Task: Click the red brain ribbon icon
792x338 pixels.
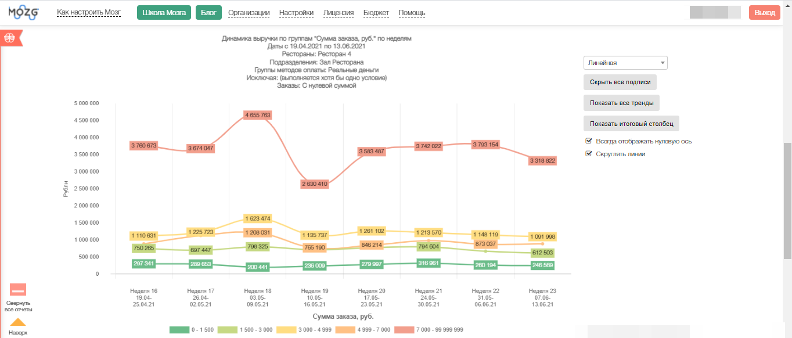Action: 9,38
